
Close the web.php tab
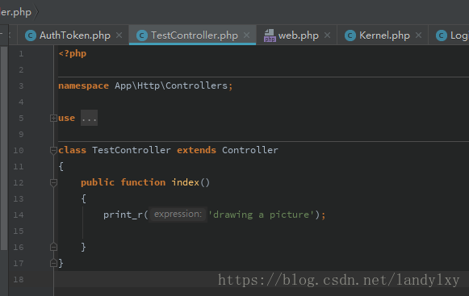[x=327, y=35]
